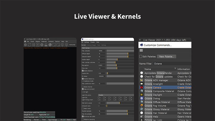Open the HDR/sRGB color space dropdown
The image size is (215, 121).
72,45
